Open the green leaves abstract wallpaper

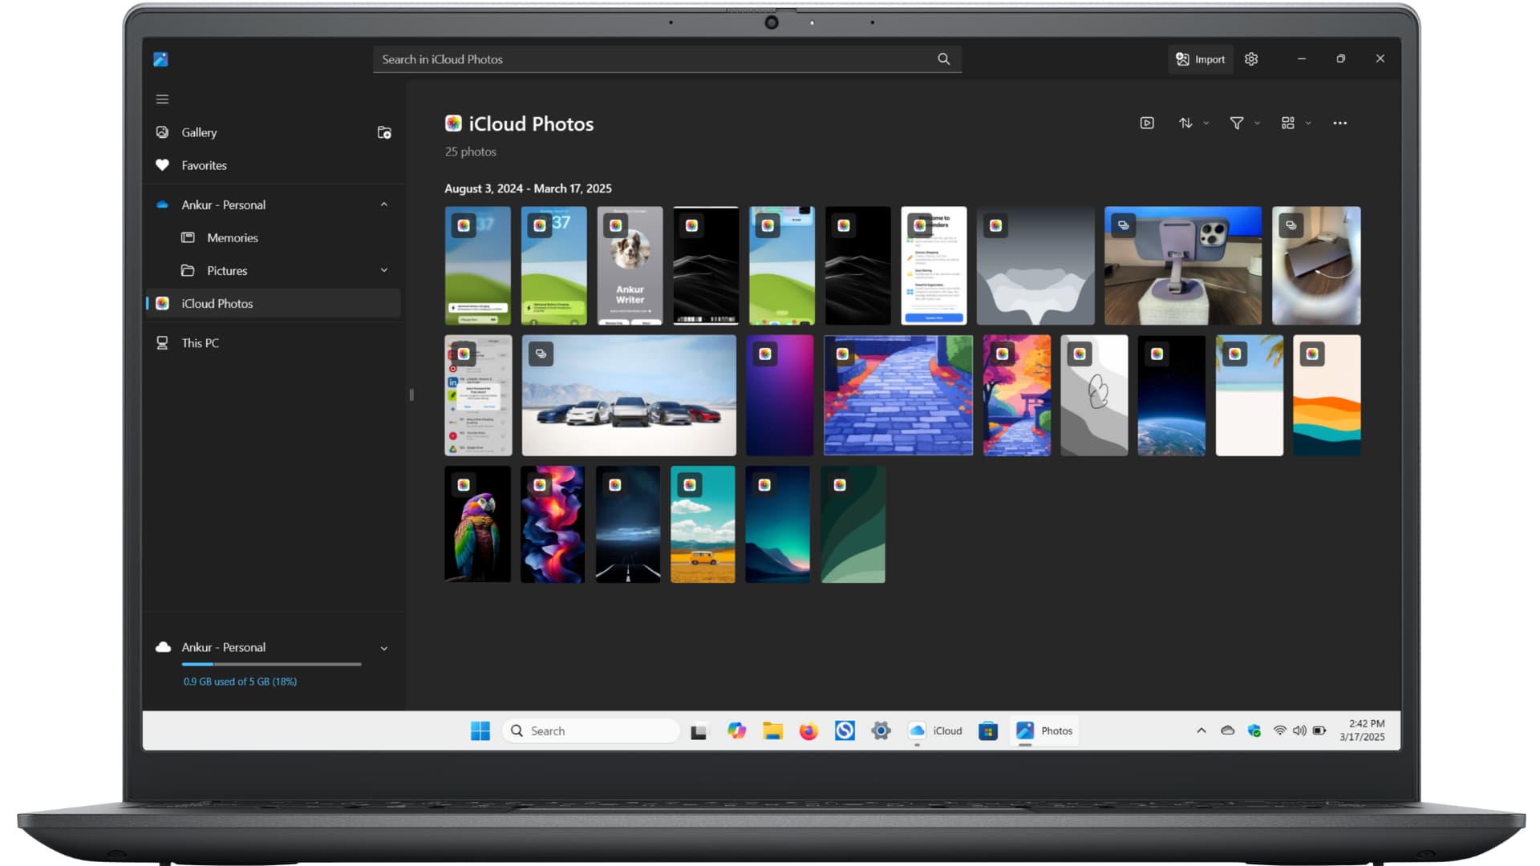pos(853,524)
